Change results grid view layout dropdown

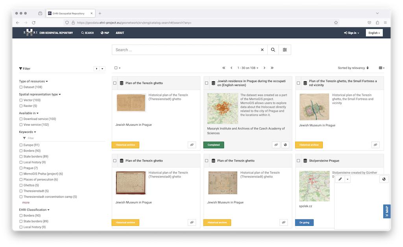pyautogui.click(x=382, y=68)
